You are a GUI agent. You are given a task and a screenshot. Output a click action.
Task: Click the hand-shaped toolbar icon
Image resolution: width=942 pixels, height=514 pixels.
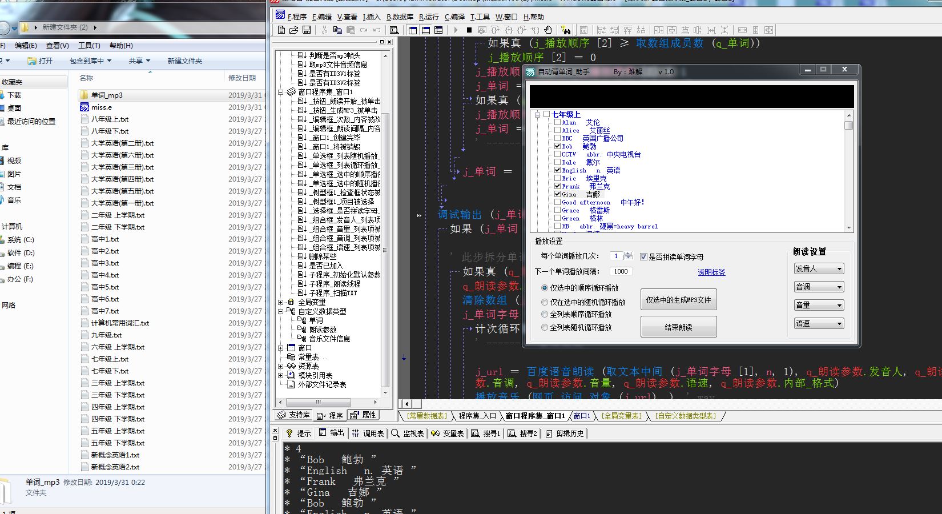pos(548,30)
